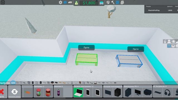
Task: Select the keyboard in PC Peripherals
Action: pos(158,92)
